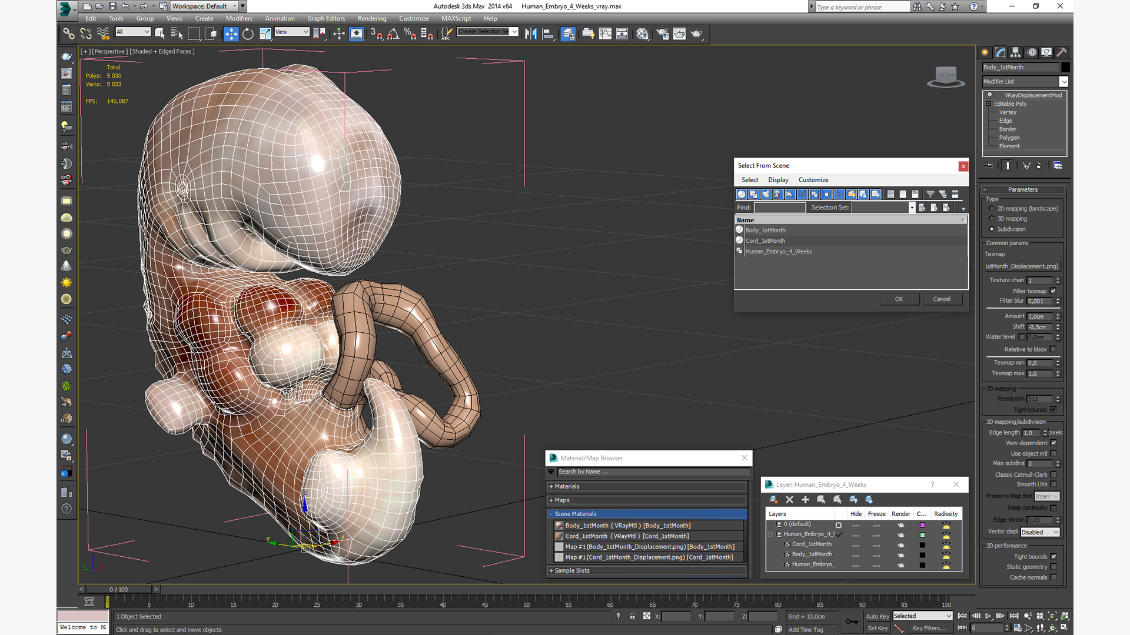This screenshot has height=635, width=1130.
Task: Play the animation
Action: coord(988,616)
